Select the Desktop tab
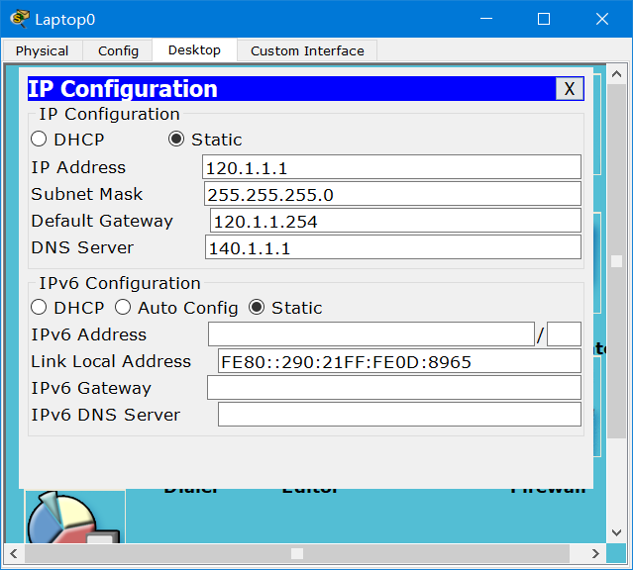Image resolution: width=633 pixels, height=570 pixels. [194, 50]
